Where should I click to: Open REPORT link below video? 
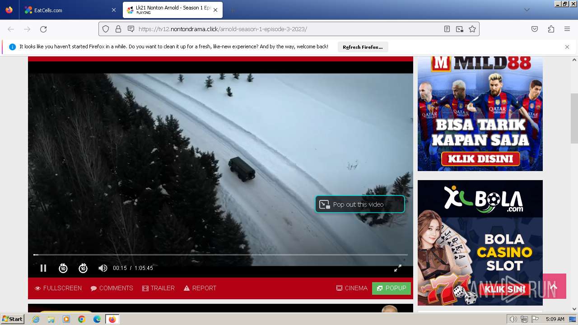coord(200,288)
